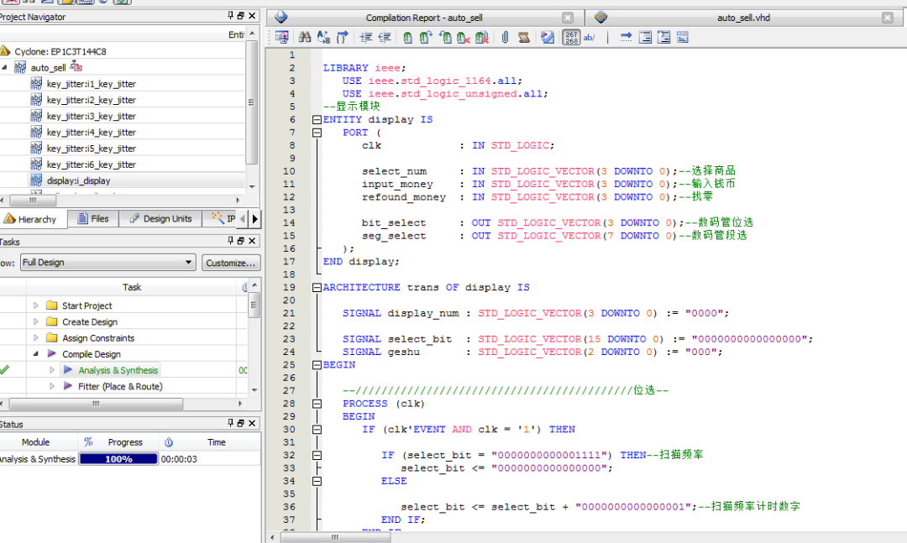
Task: Click the Customize... button
Action: pos(231,263)
